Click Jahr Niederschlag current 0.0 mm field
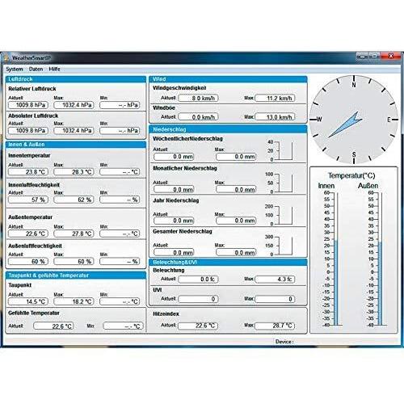This screenshot has height=404, width=404. [174, 221]
